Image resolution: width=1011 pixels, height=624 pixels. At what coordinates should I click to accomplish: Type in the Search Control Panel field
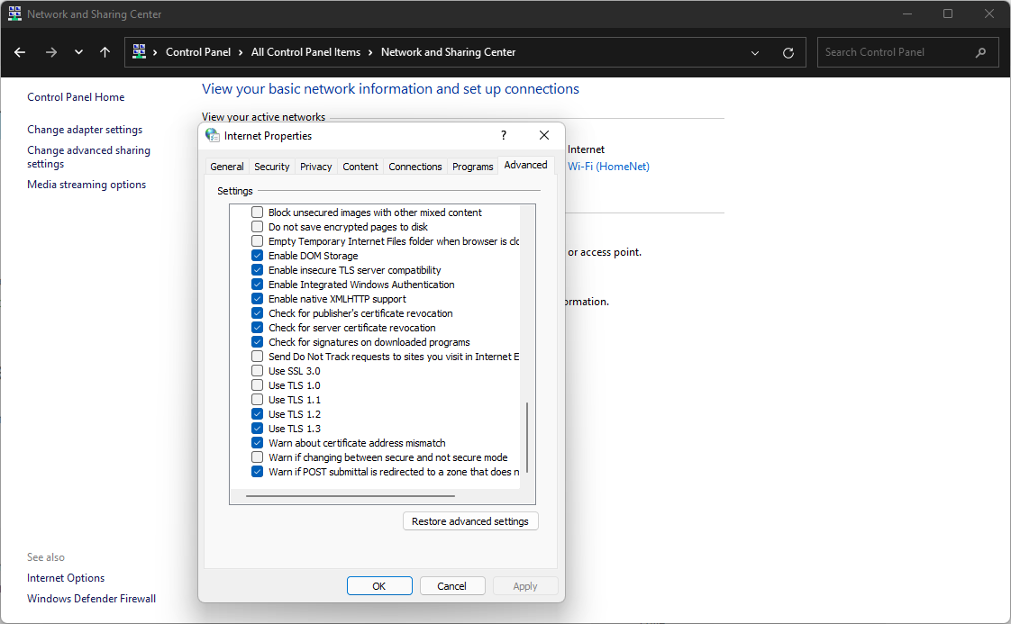[x=892, y=52]
